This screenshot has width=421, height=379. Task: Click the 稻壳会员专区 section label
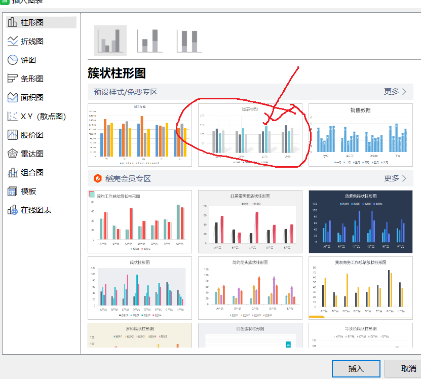click(x=128, y=178)
